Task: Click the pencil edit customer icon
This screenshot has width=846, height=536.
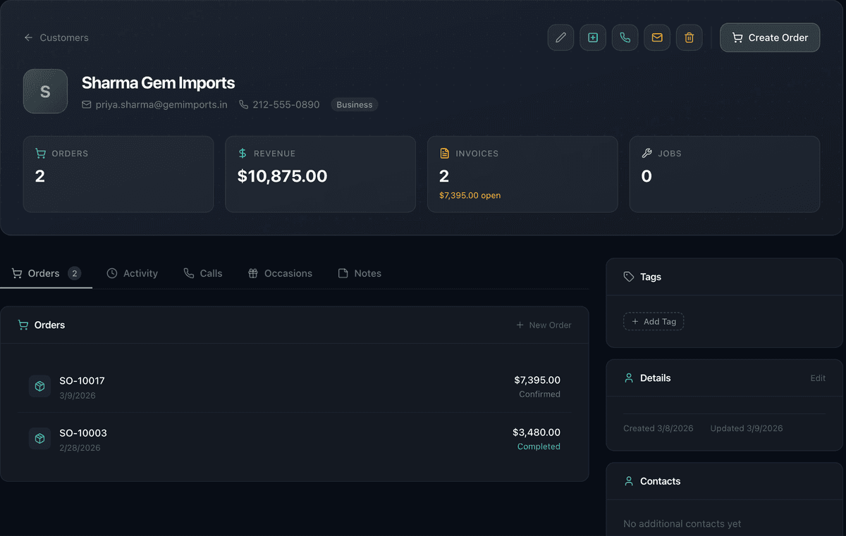Action: click(560, 37)
